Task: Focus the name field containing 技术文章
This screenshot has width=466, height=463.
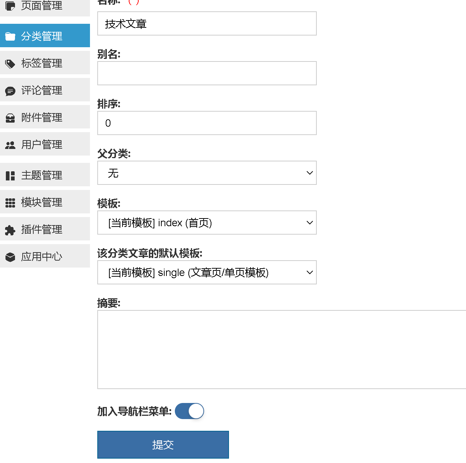Action: pos(207,23)
